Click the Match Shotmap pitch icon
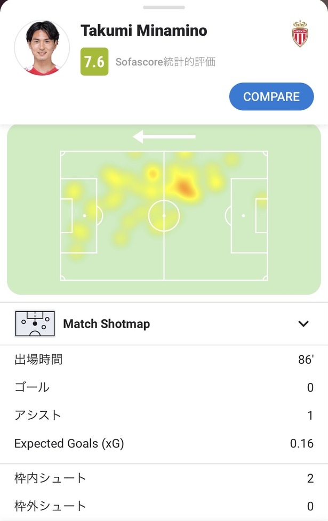 coord(35,324)
